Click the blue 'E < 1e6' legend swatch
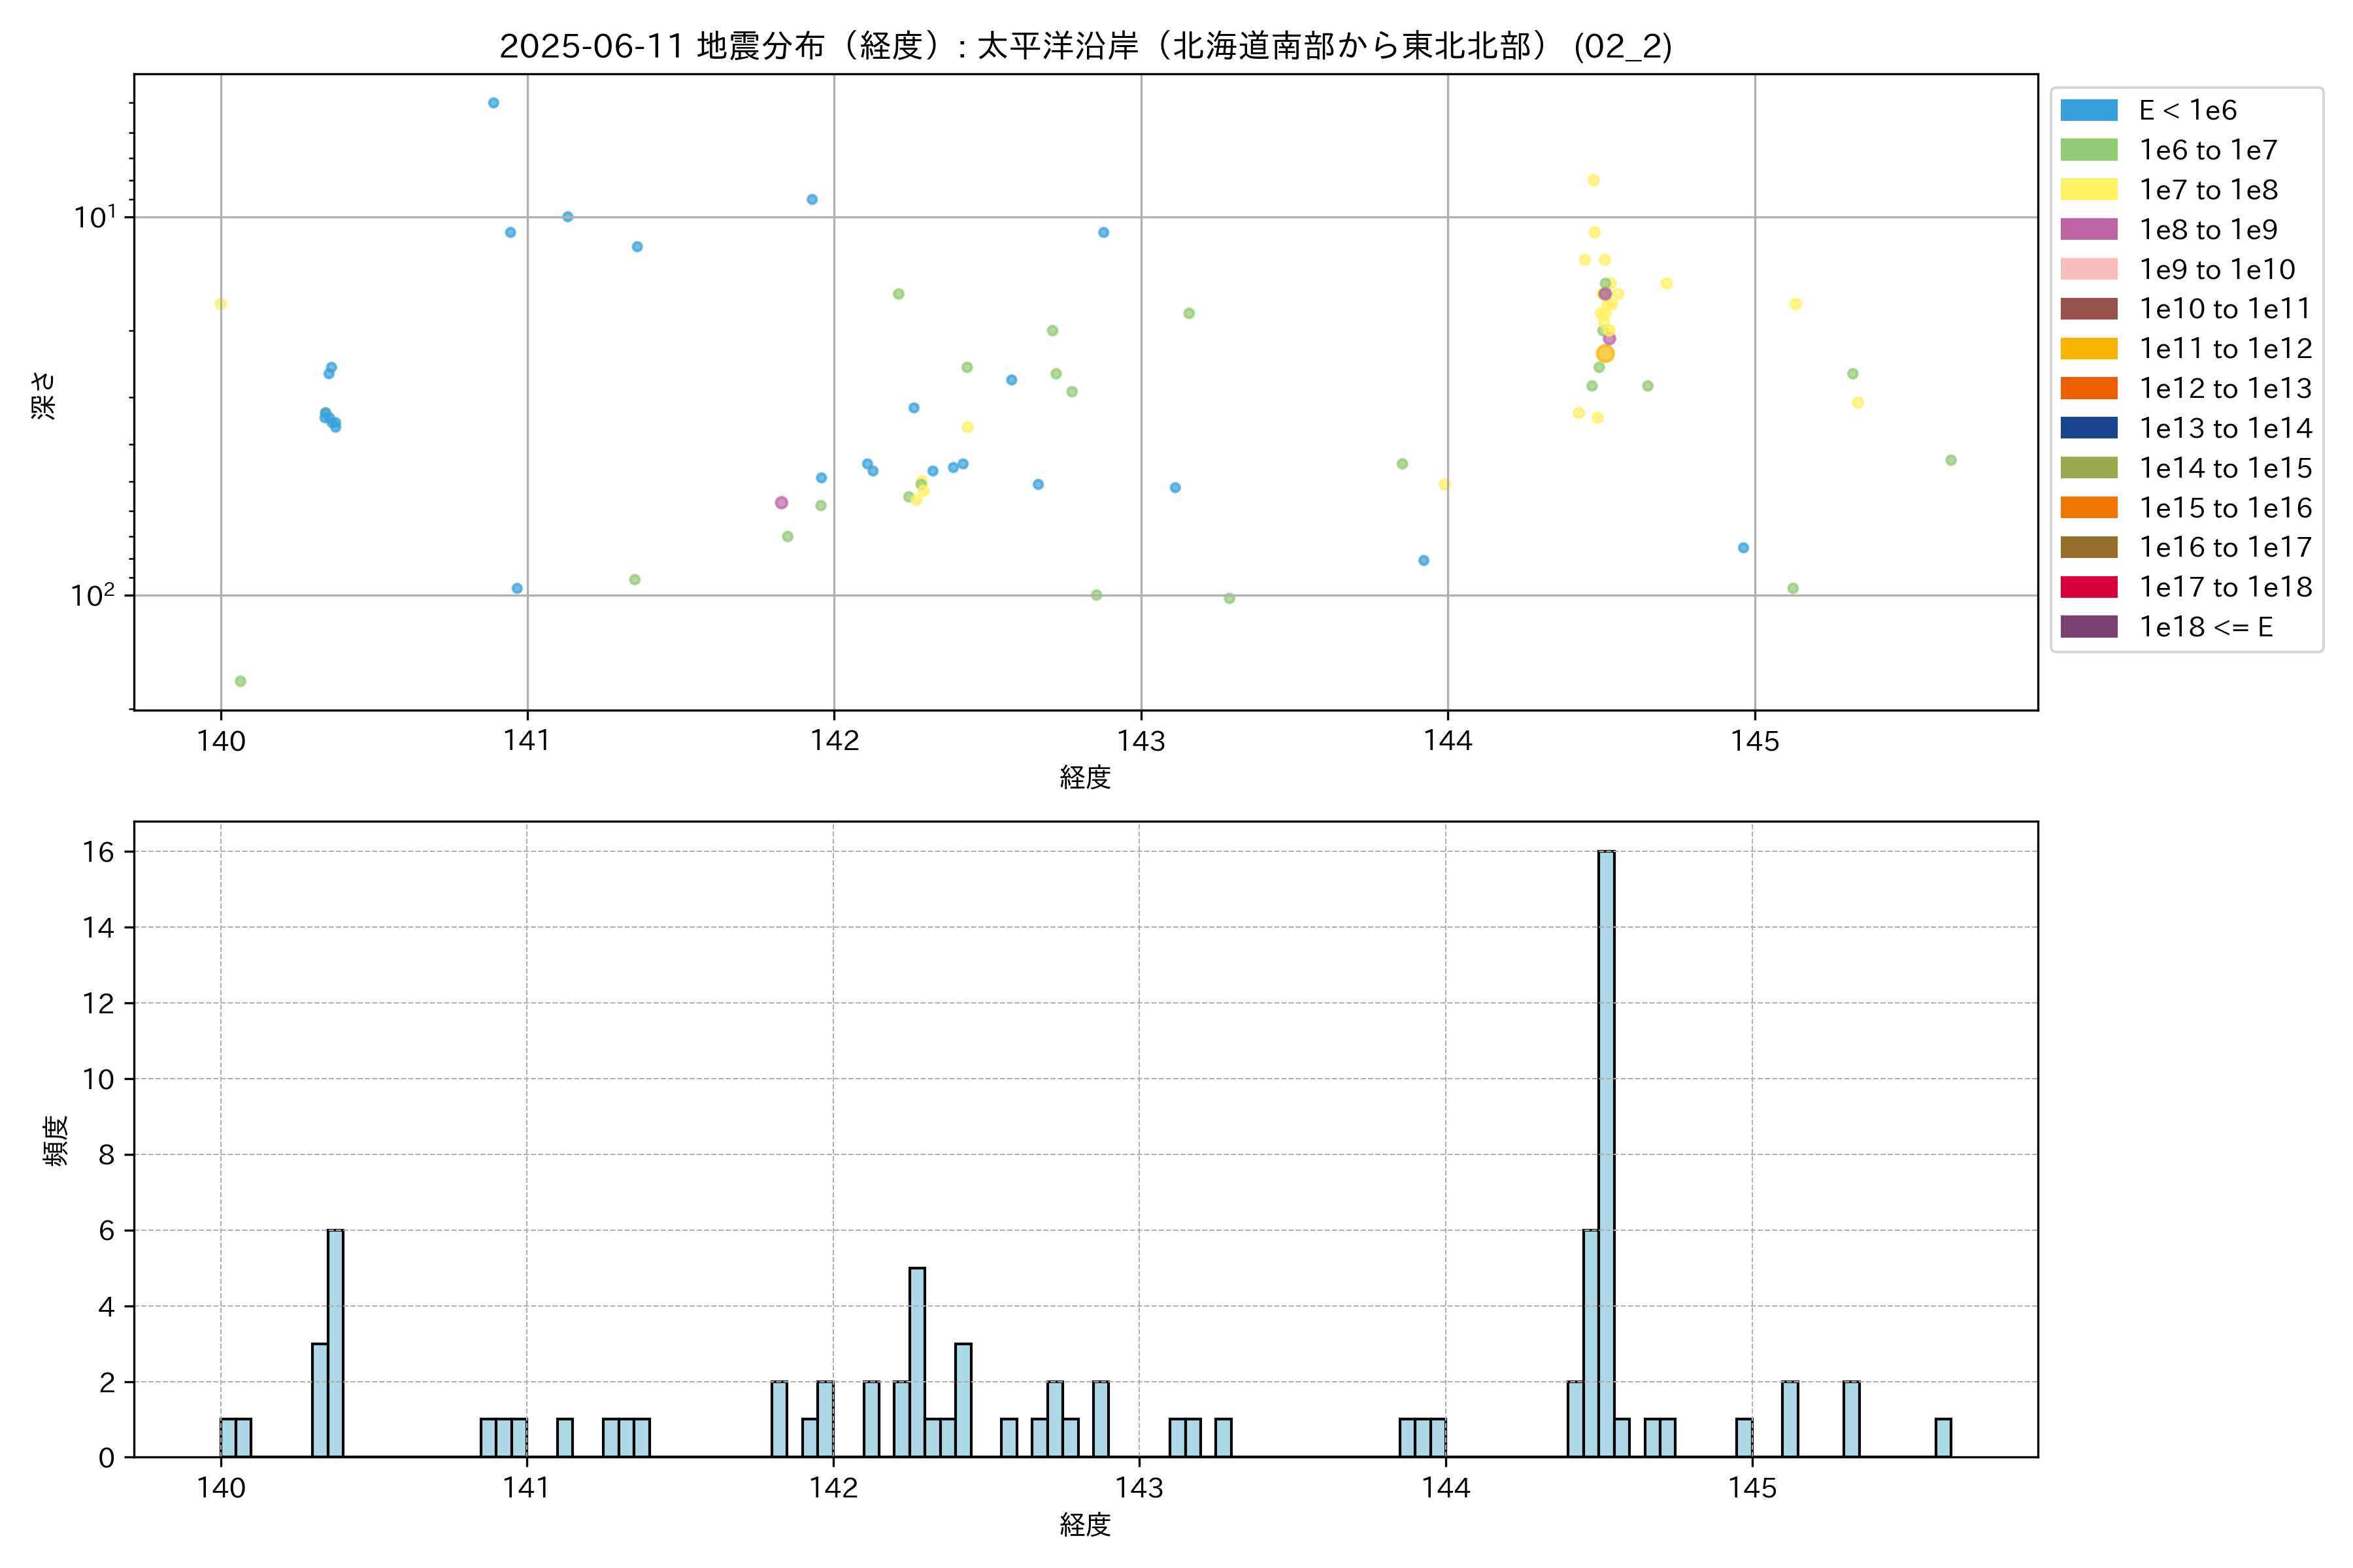The image size is (2353, 1568). pos(2089,110)
